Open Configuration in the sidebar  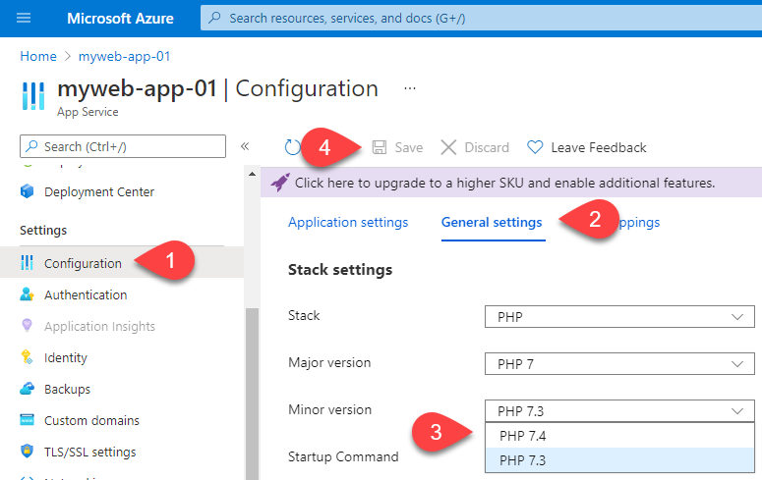click(122, 262)
